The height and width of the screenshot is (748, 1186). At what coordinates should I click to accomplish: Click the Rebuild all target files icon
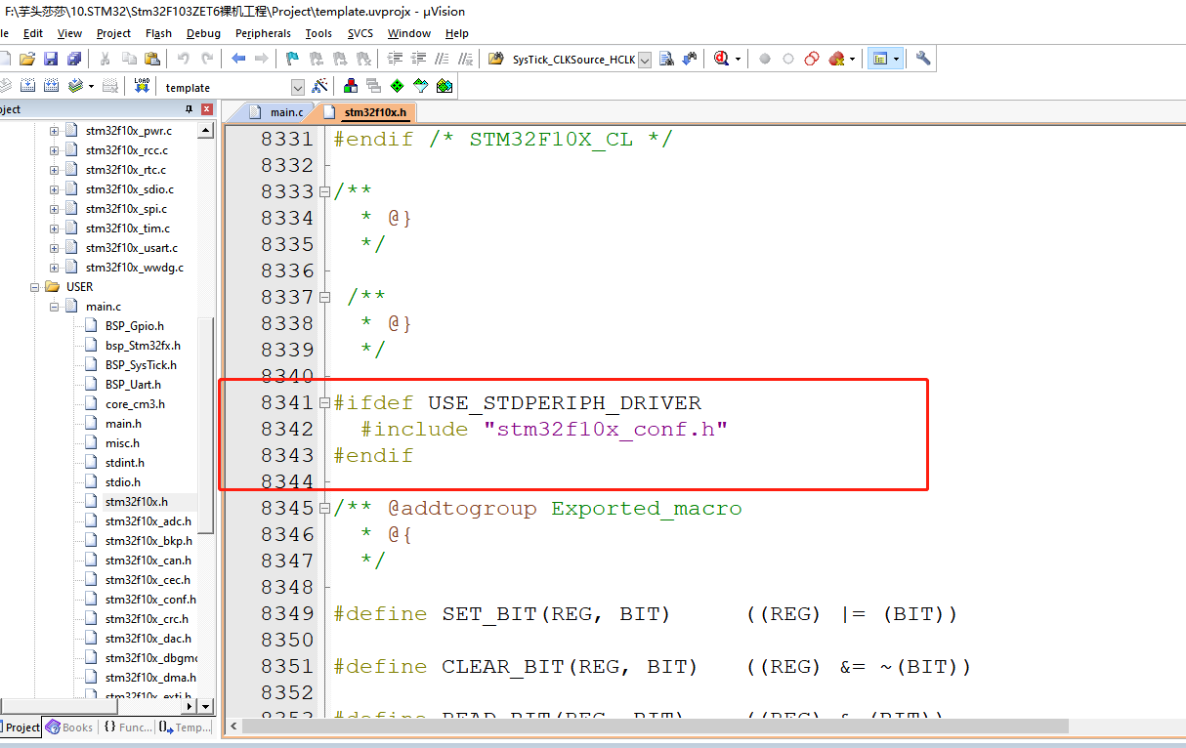pos(50,86)
